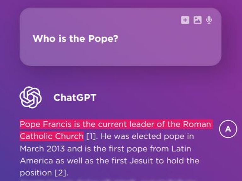
Task: Click the plus icon in prompt box
Action: (x=185, y=20)
